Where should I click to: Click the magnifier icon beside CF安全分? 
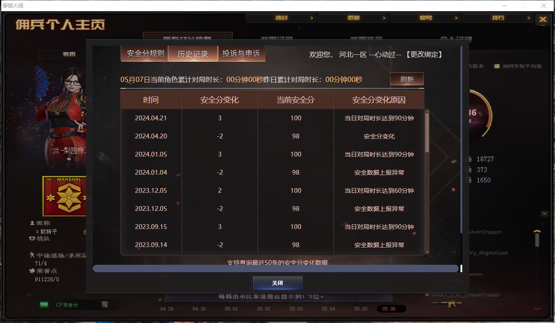[x=104, y=304]
